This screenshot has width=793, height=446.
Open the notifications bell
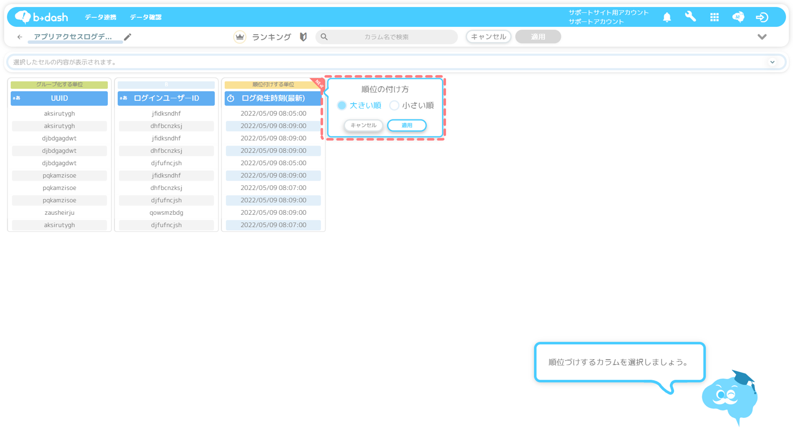click(667, 17)
